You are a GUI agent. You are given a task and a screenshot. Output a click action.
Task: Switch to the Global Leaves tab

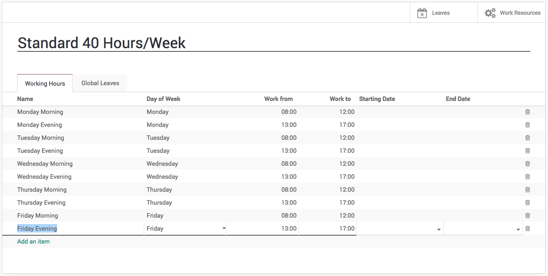[100, 83]
